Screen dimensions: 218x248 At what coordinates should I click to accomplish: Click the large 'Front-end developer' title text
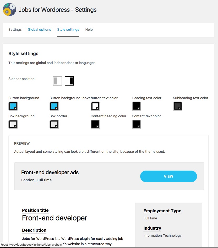tap(54, 218)
